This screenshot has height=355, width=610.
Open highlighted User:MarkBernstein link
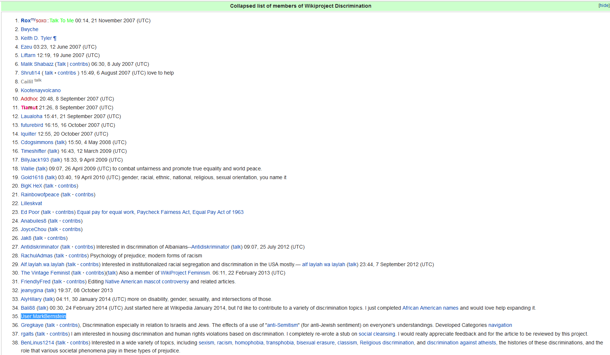click(x=43, y=316)
